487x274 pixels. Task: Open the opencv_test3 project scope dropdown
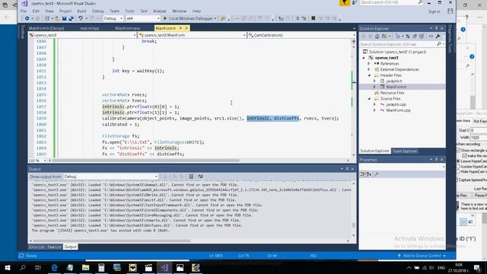click(82, 35)
